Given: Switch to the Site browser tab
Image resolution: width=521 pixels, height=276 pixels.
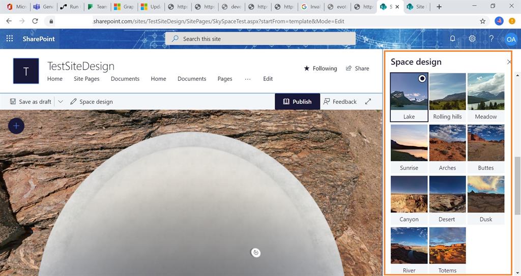Looking at the screenshot, I should [x=417, y=7].
